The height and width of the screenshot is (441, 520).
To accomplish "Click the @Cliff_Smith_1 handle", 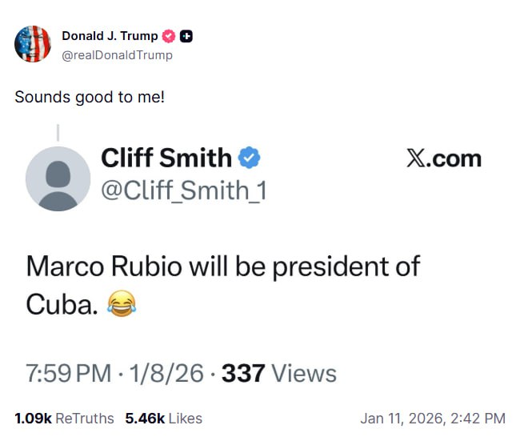I will [183, 190].
